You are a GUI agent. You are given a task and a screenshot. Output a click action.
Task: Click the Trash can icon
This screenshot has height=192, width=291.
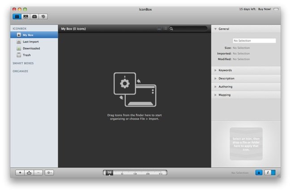point(19,55)
